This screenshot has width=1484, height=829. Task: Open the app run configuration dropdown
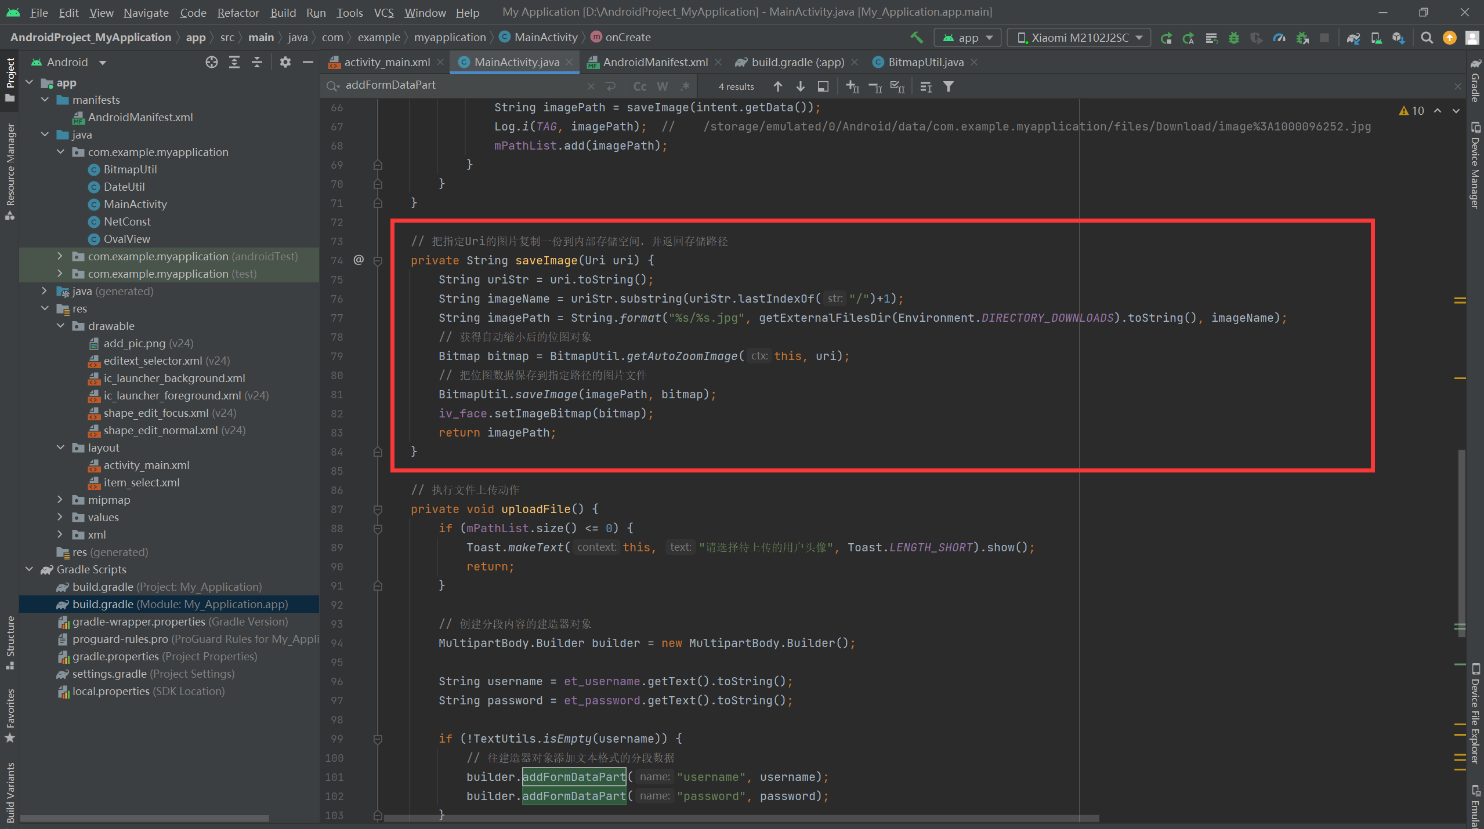click(x=968, y=38)
